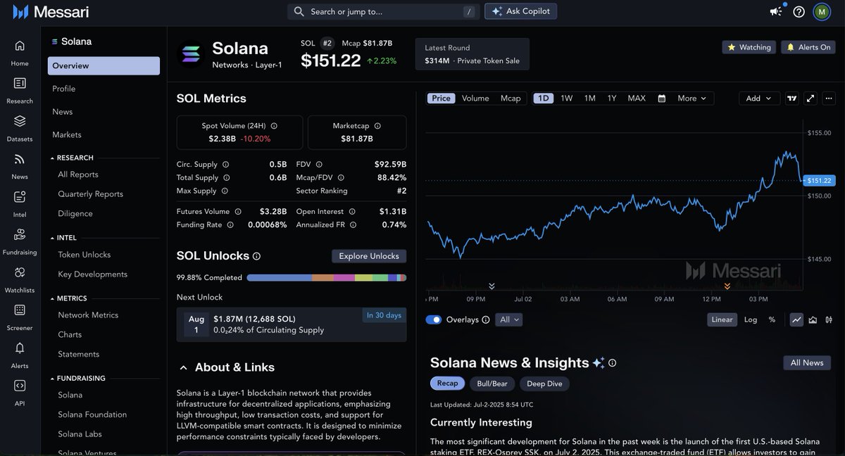Click the $151.22 price marker on chart
The height and width of the screenshot is (456, 845).
[820, 180]
